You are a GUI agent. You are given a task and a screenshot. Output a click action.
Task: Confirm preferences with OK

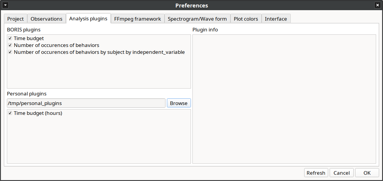[367, 173]
